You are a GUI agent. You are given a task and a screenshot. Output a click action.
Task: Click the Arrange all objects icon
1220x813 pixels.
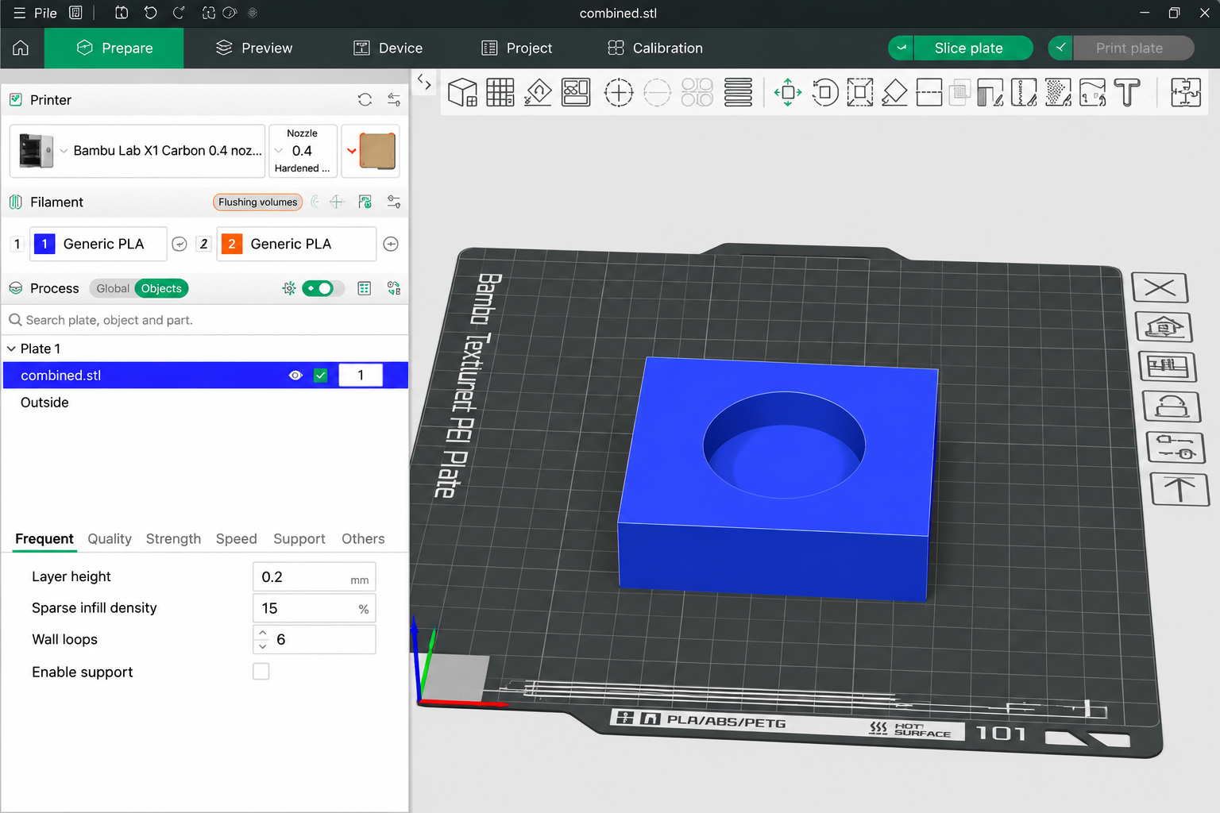click(x=576, y=92)
